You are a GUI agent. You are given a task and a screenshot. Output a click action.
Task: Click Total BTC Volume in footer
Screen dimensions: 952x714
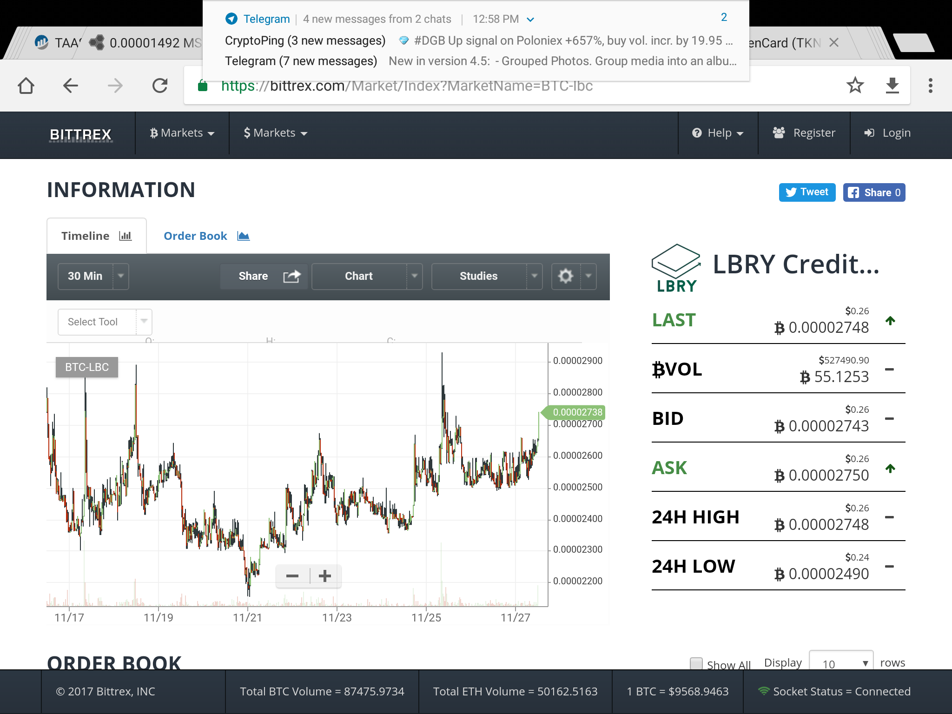click(322, 692)
